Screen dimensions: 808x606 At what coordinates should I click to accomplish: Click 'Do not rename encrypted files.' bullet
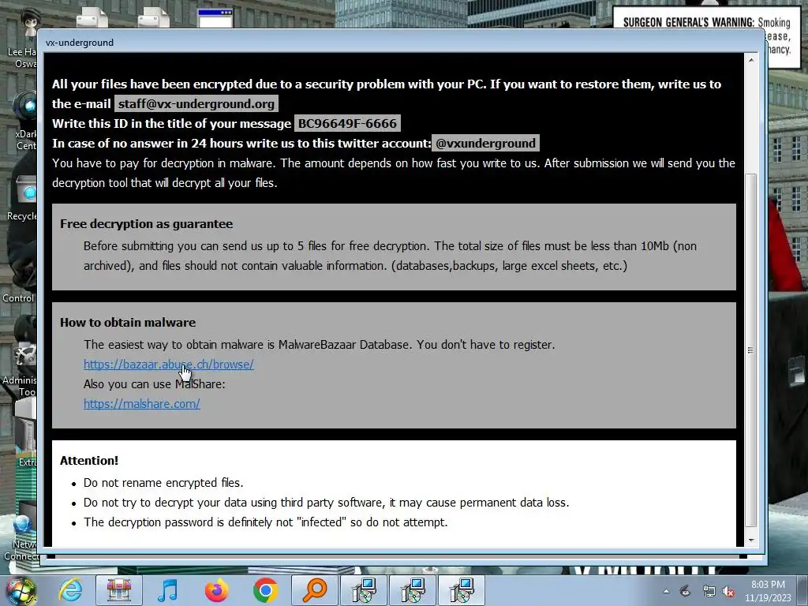163,483
